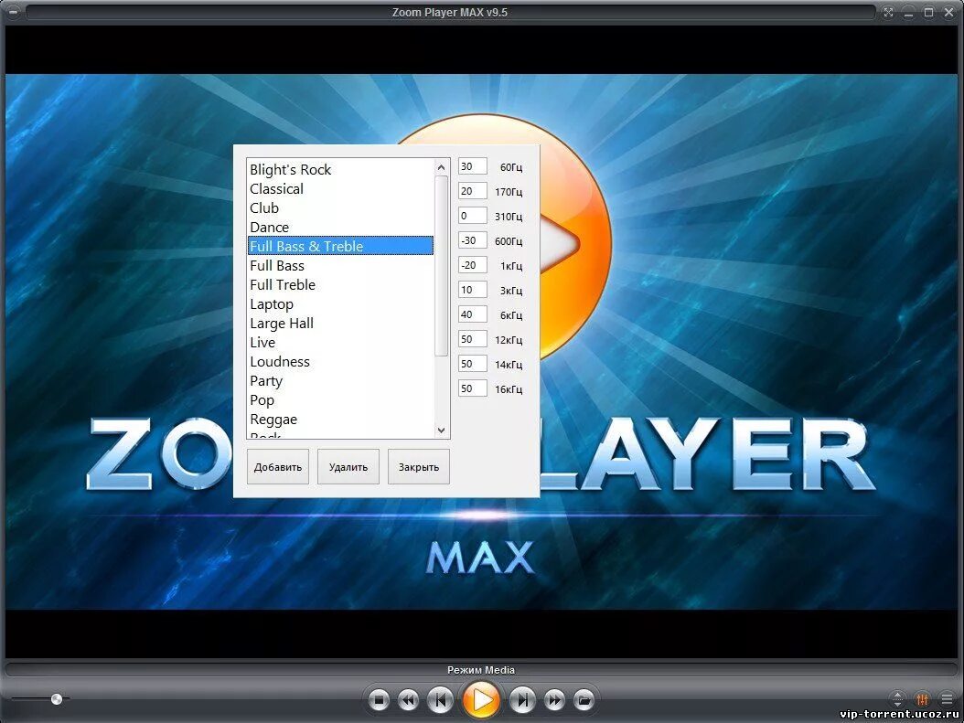Viewport: 964px width, 723px height.
Task: Click the rewind button
Action: click(x=408, y=699)
